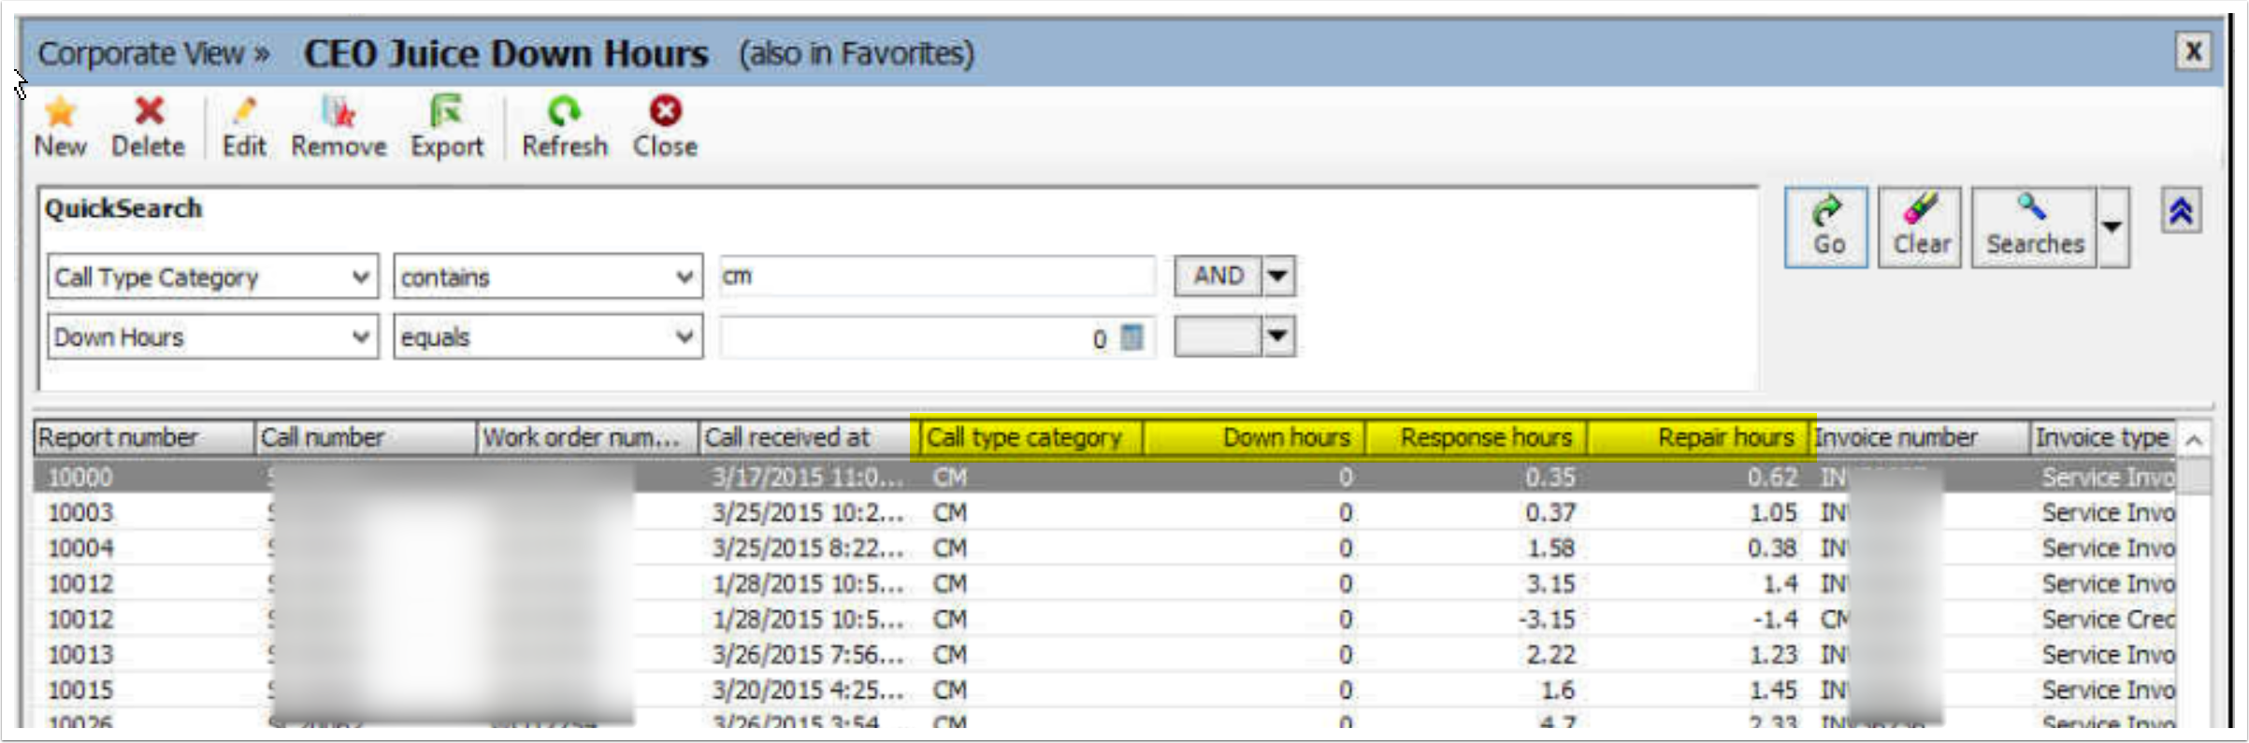Click the New star icon
Screen dimensions: 2249x743
point(61,111)
